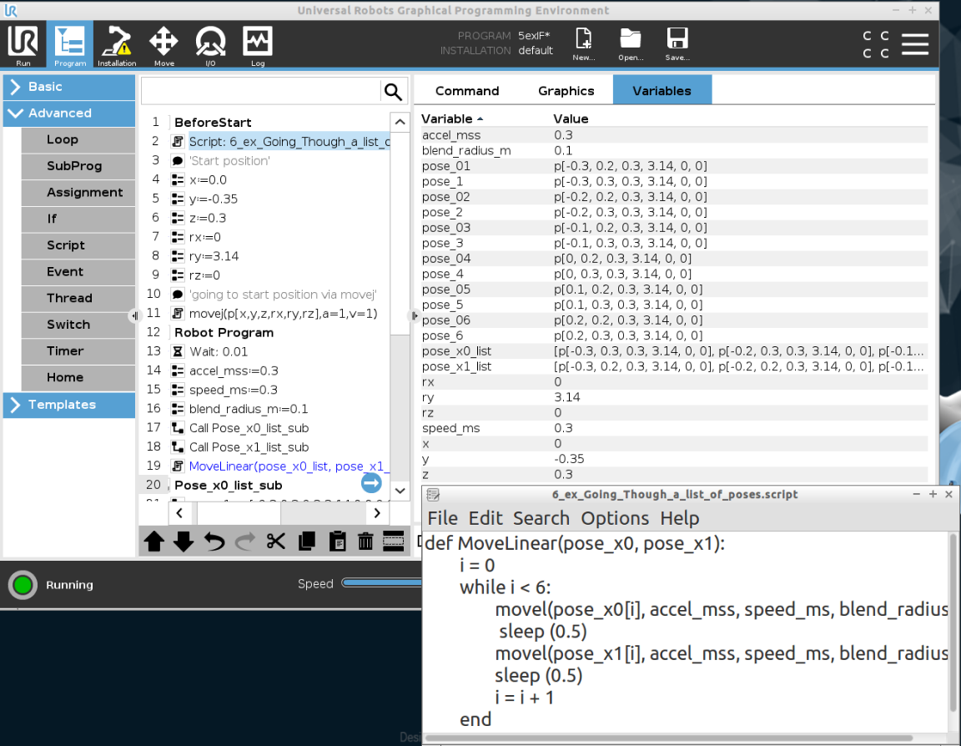The image size is (961, 746).
Task: Open the I/O tab icon
Action: click(x=210, y=45)
